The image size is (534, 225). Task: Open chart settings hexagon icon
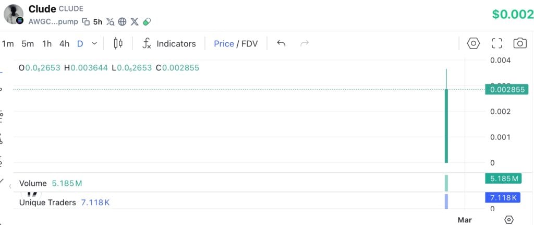tap(473, 44)
